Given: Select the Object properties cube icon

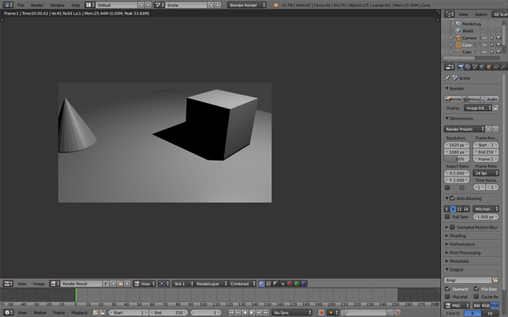Looking at the screenshot, I should 489,67.
